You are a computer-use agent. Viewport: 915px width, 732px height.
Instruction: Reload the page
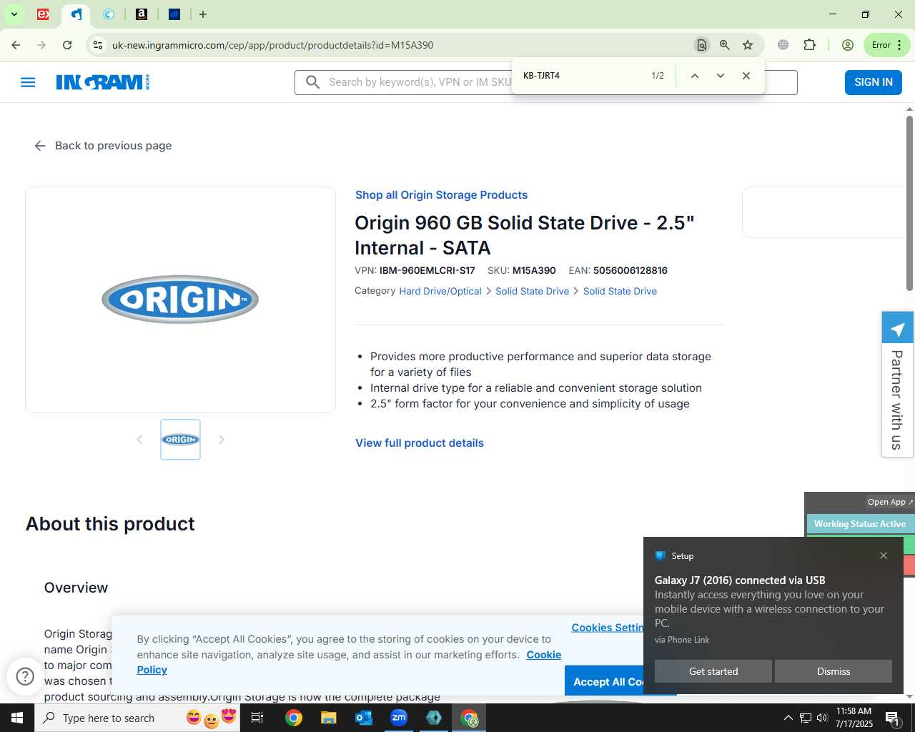pyautogui.click(x=67, y=45)
